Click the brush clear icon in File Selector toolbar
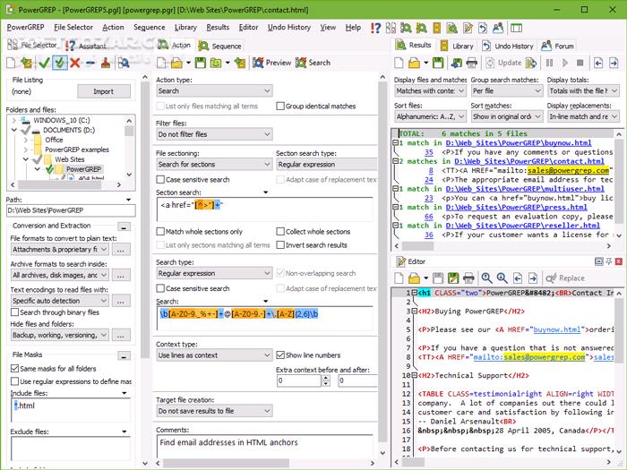 (106, 63)
